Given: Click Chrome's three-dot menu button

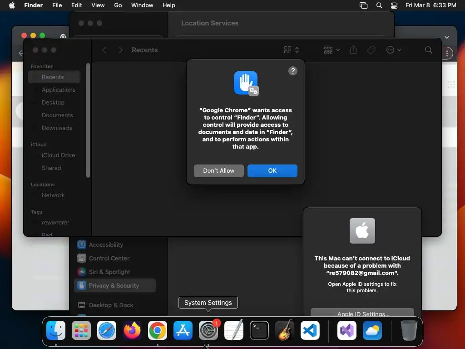Looking at the screenshot, I should click(447, 54).
